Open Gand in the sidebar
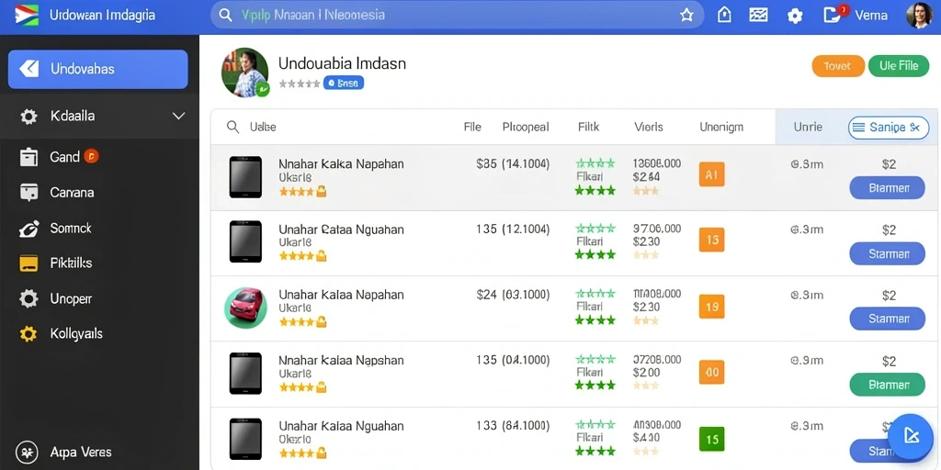The image size is (941, 470). click(x=65, y=157)
